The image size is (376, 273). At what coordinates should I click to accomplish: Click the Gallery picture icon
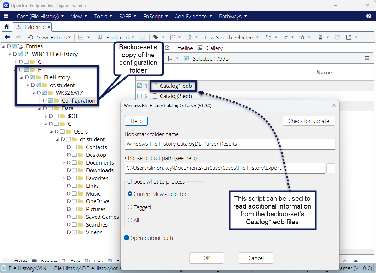pos(200,48)
